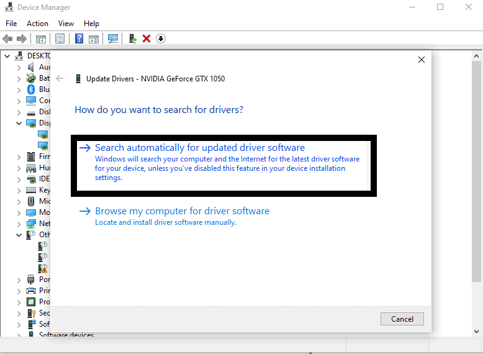Click the vertical scrollbar thumb
Screen dimensions: 483x354
click(x=476, y=171)
